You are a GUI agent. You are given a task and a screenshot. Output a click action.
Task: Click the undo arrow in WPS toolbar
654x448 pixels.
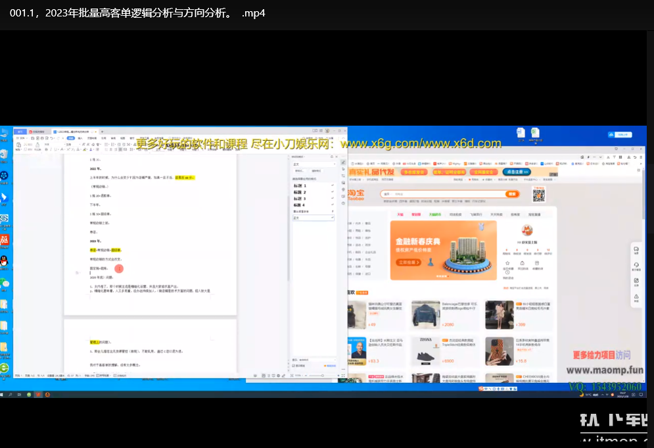click(x=52, y=137)
